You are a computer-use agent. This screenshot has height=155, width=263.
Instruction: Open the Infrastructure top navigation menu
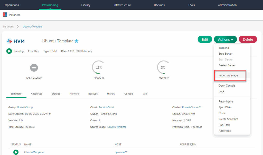point(122,5)
